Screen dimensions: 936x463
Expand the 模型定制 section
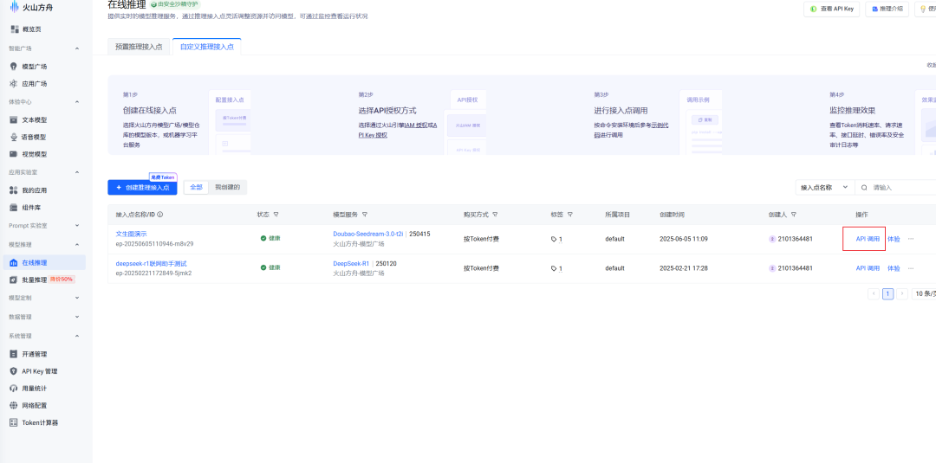click(x=77, y=298)
